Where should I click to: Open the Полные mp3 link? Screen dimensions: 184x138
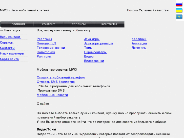coord(47,43)
